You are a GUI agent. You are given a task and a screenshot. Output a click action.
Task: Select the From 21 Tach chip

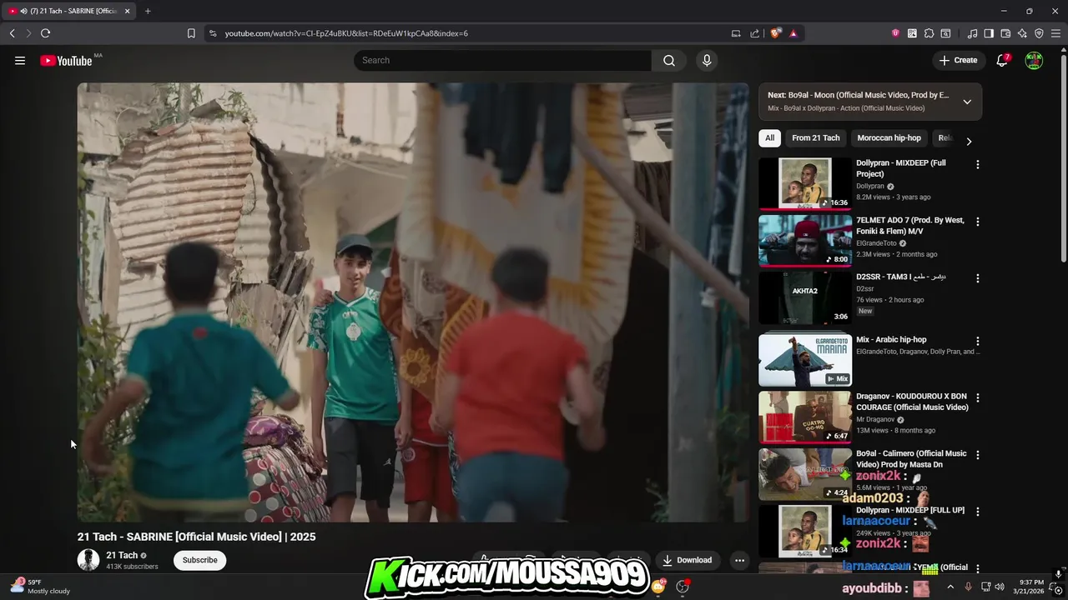tap(816, 138)
